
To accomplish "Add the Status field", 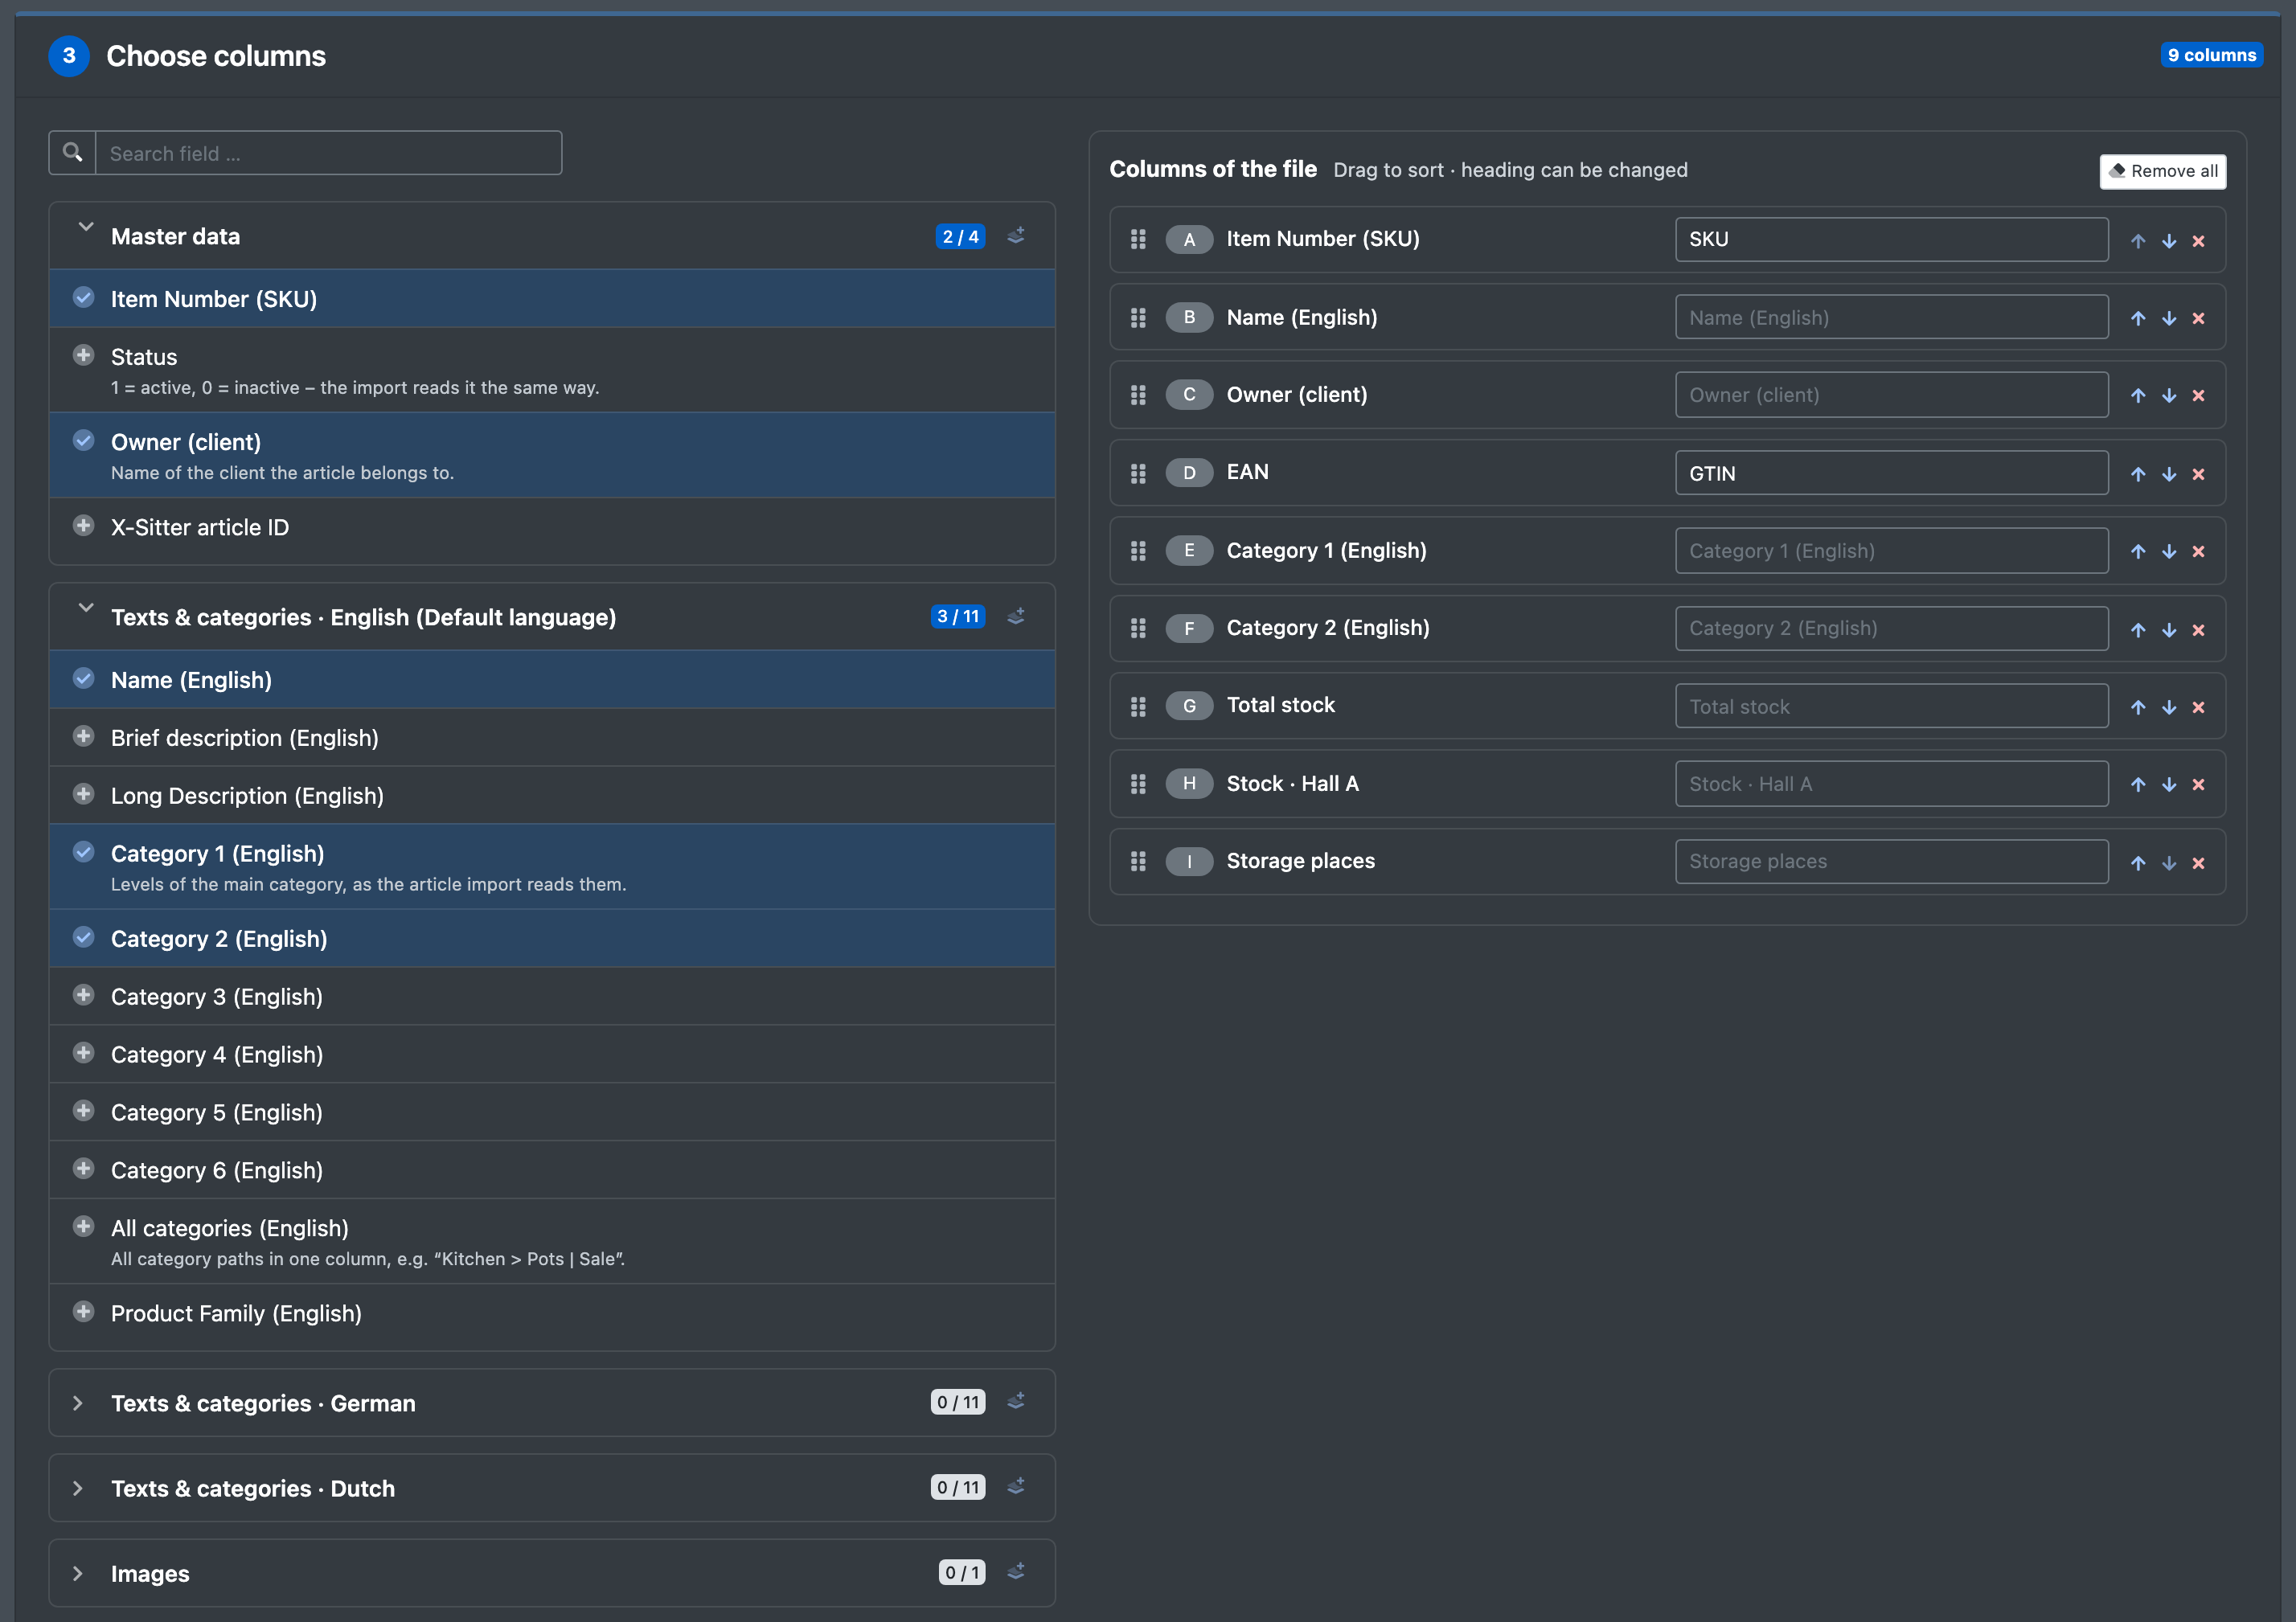I will click(x=552, y=370).
